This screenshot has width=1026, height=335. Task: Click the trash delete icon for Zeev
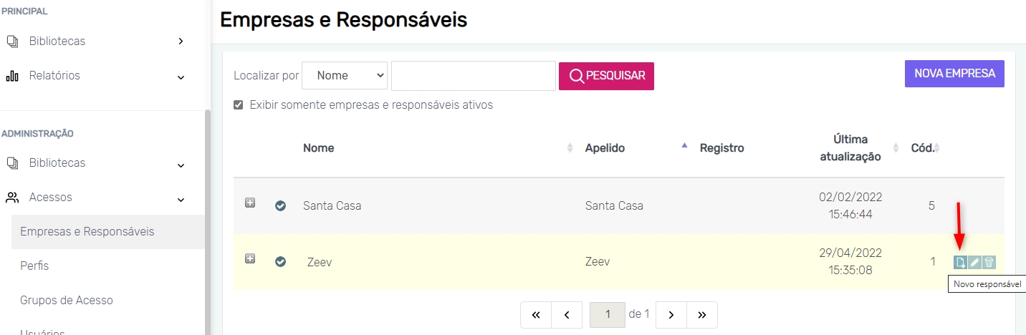pyautogui.click(x=989, y=262)
